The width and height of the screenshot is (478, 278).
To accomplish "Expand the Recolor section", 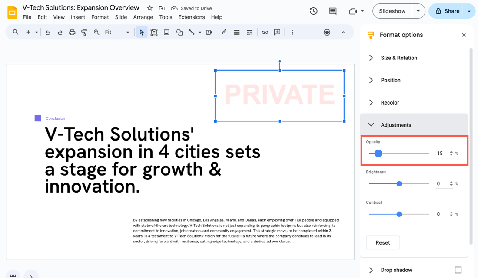I will click(x=414, y=102).
